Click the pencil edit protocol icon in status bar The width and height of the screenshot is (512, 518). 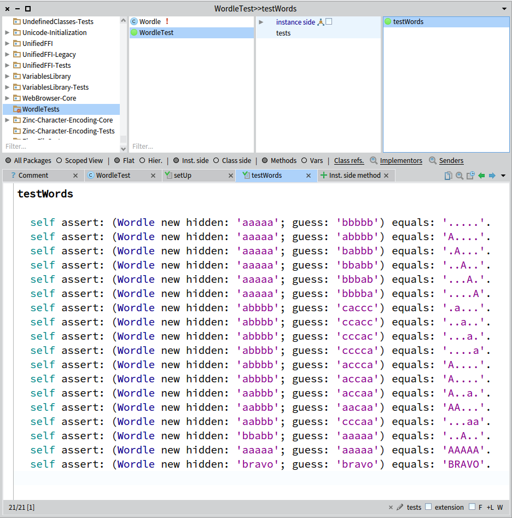pos(400,507)
